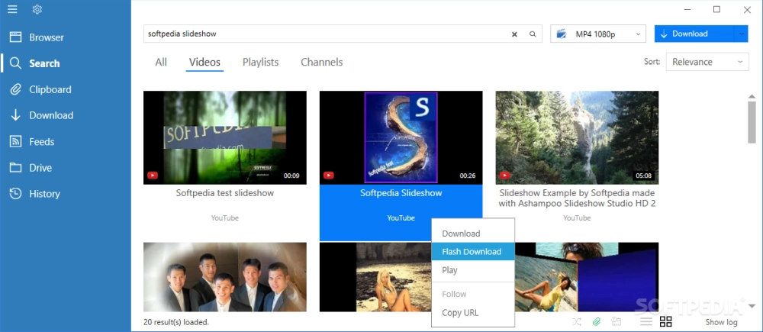Switch to grid view layout icon
The image size is (763, 332).
pyautogui.click(x=665, y=321)
